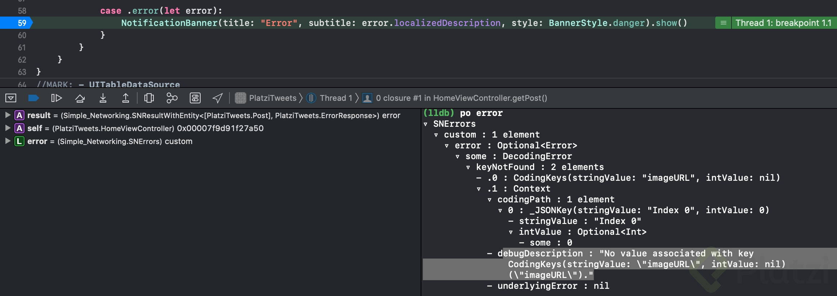The image size is (837, 296).
Task: Open the Environment Overrides icon
Action: (x=195, y=98)
